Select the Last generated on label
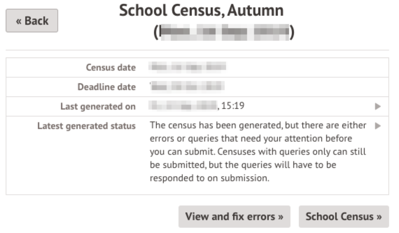The width and height of the screenshot is (399, 233). click(x=98, y=106)
